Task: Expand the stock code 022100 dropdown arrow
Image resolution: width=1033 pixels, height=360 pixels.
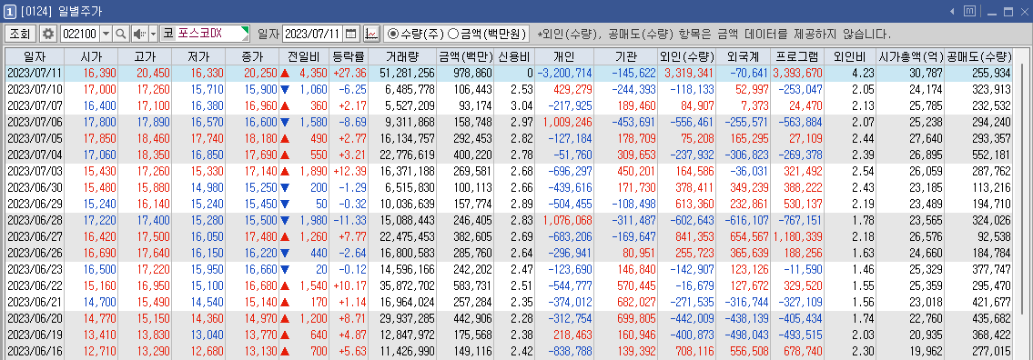Action: click(x=106, y=33)
